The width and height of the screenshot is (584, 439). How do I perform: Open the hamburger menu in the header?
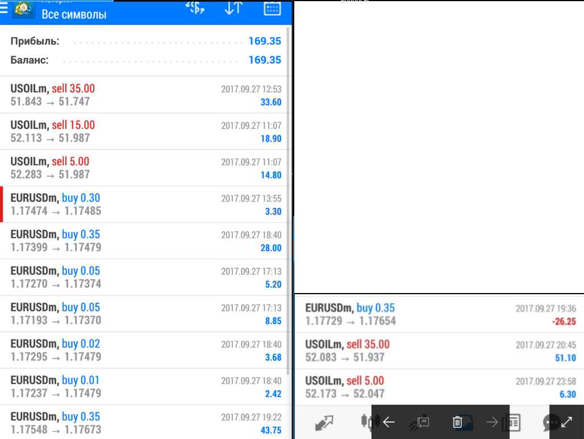4,8
